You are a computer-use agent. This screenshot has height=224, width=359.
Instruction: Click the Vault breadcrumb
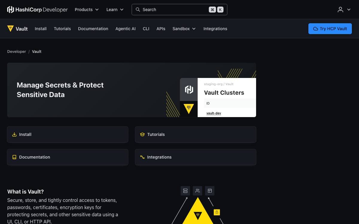point(37,51)
